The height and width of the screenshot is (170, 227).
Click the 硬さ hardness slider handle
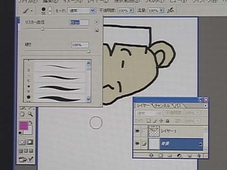point(88,51)
